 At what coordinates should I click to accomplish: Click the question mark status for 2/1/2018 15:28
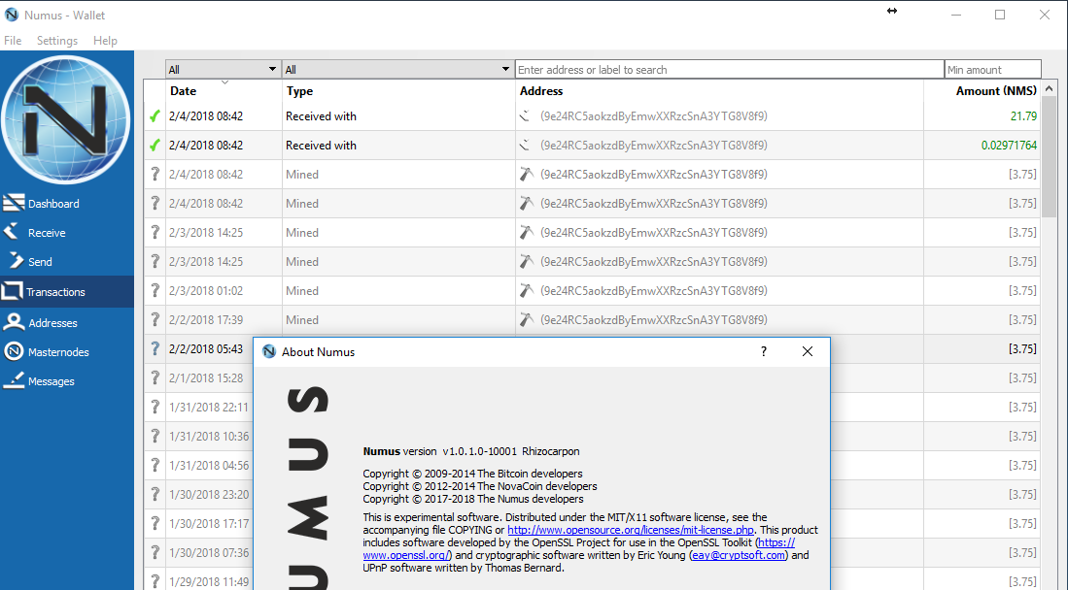click(155, 378)
